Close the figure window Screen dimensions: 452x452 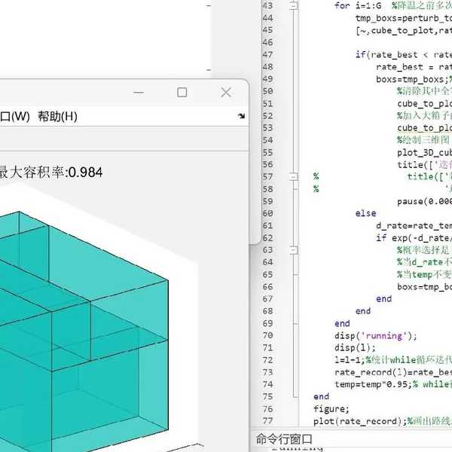coord(226,93)
